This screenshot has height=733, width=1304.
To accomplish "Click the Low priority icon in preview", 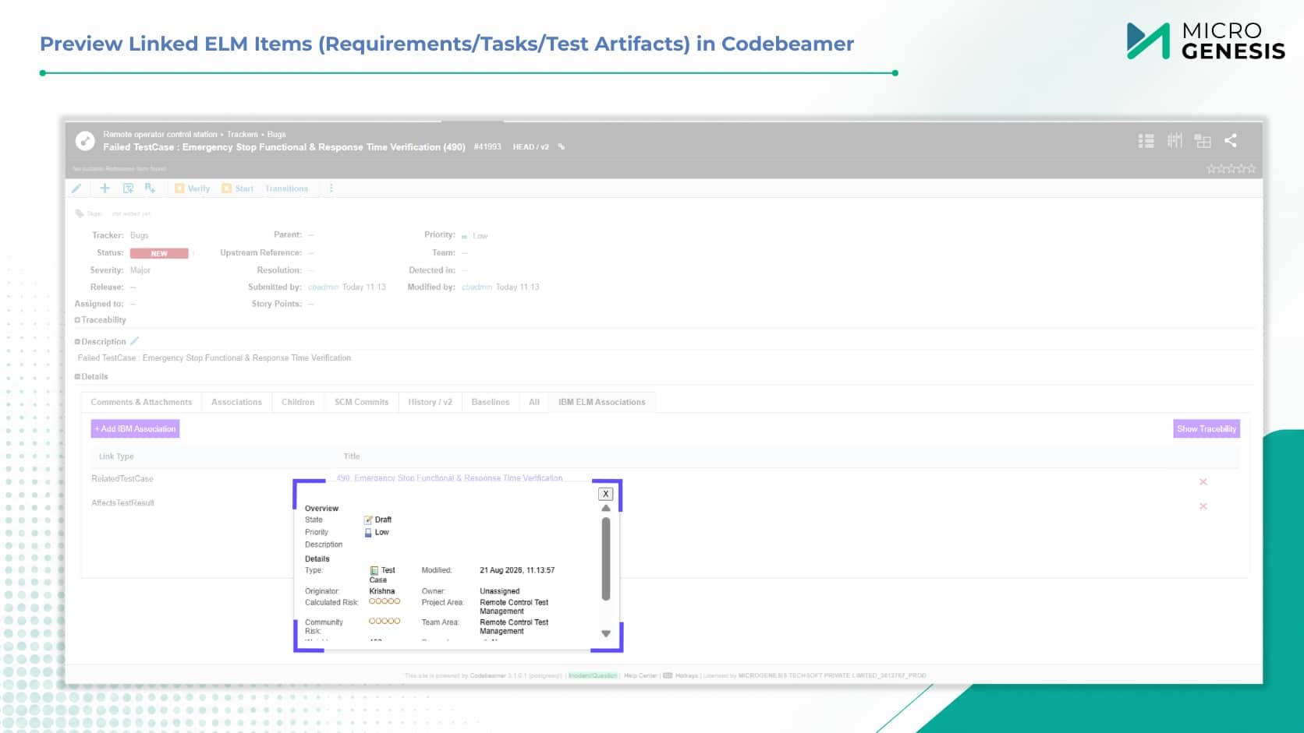I will [368, 533].
